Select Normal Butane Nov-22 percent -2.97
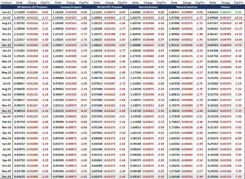245x179 pixels. click(161, 40)
